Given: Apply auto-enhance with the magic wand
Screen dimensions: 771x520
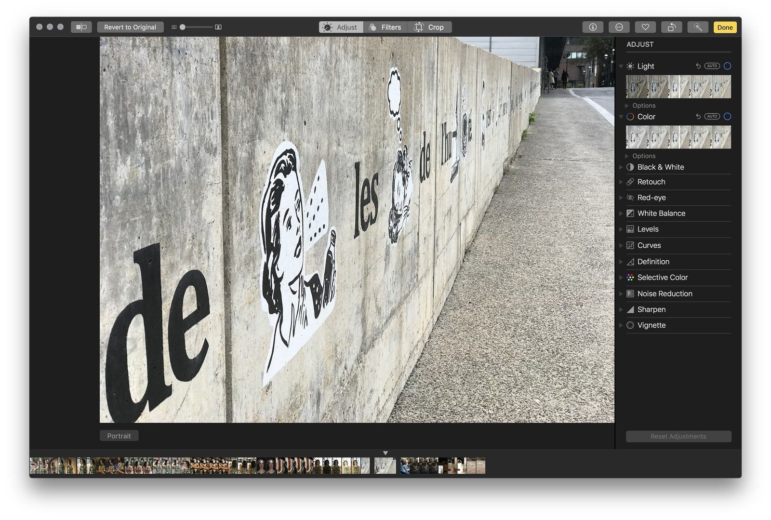Looking at the screenshot, I should [x=697, y=27].
